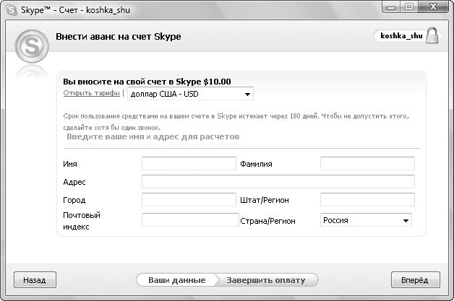Open the Страна/Регион dropdown showing Россия
The width and height of the screenshot is (454, 301).
coord(366,220)
